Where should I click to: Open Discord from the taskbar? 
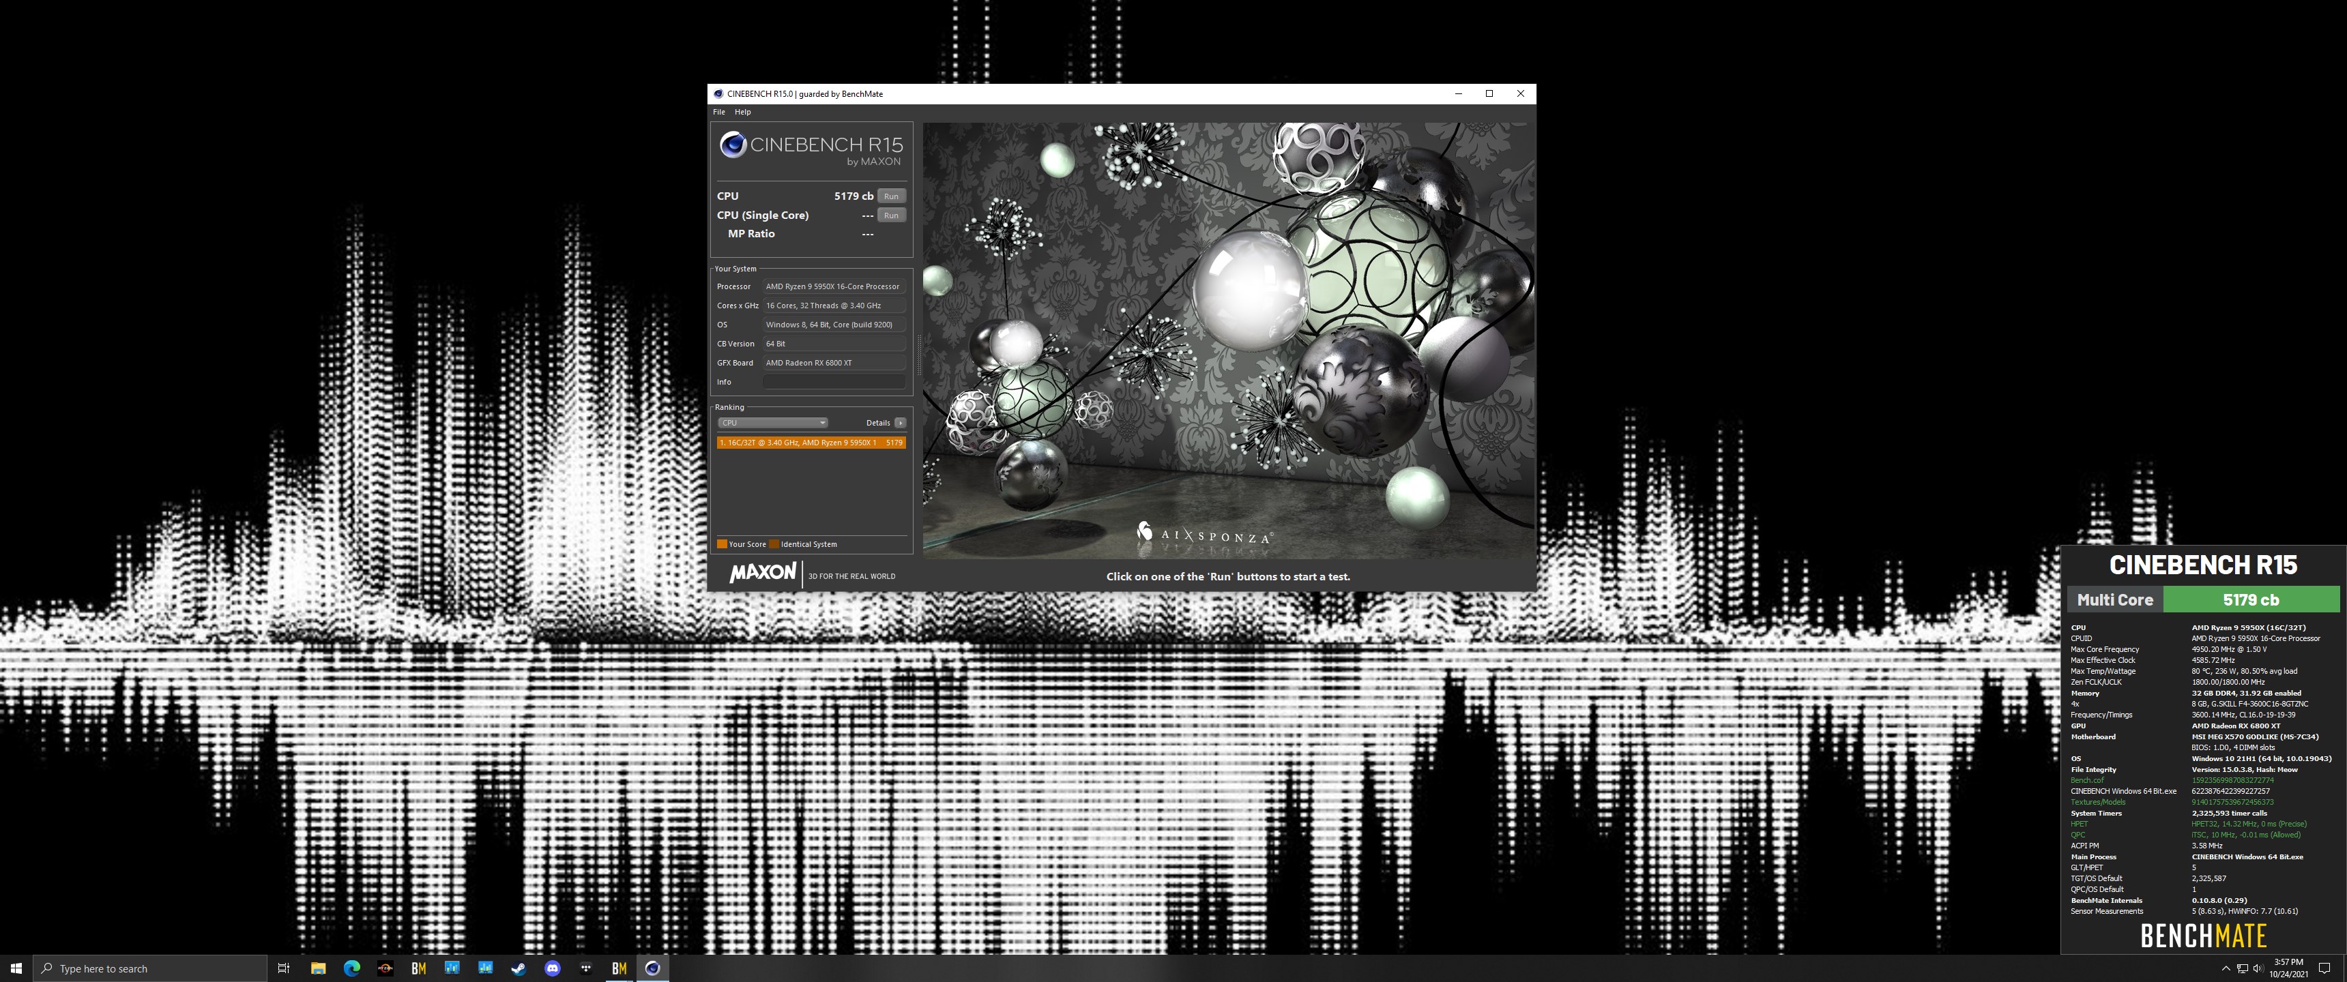[552, 968]
